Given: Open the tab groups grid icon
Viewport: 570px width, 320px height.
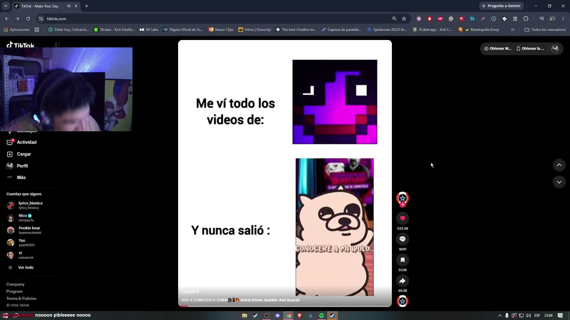Looking at the screenshot, I should 37,30.
